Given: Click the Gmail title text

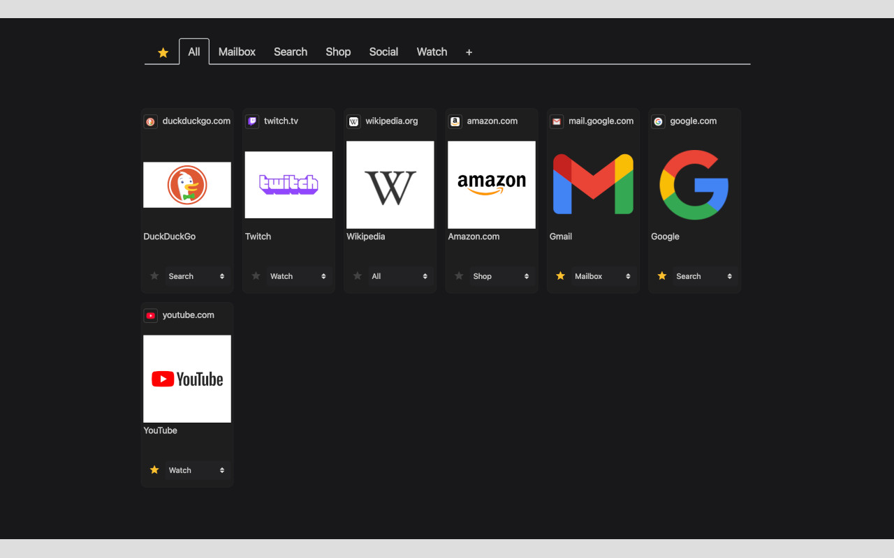Looking at the screenshot, I should pyautogui.click(x=561, y=236).
